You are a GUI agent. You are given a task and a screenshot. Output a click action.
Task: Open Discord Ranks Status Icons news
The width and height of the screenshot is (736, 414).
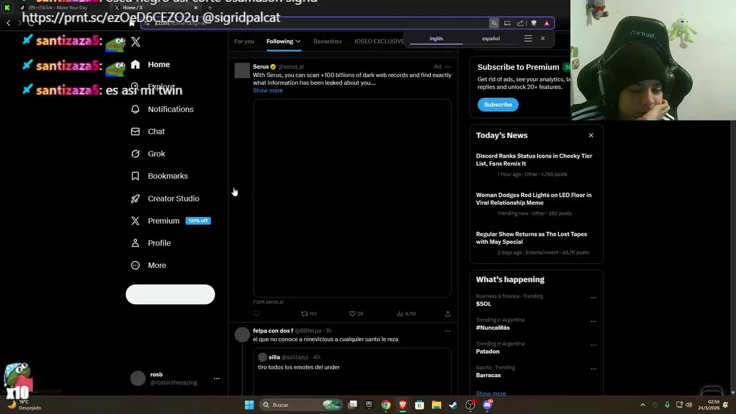point(534,160)
